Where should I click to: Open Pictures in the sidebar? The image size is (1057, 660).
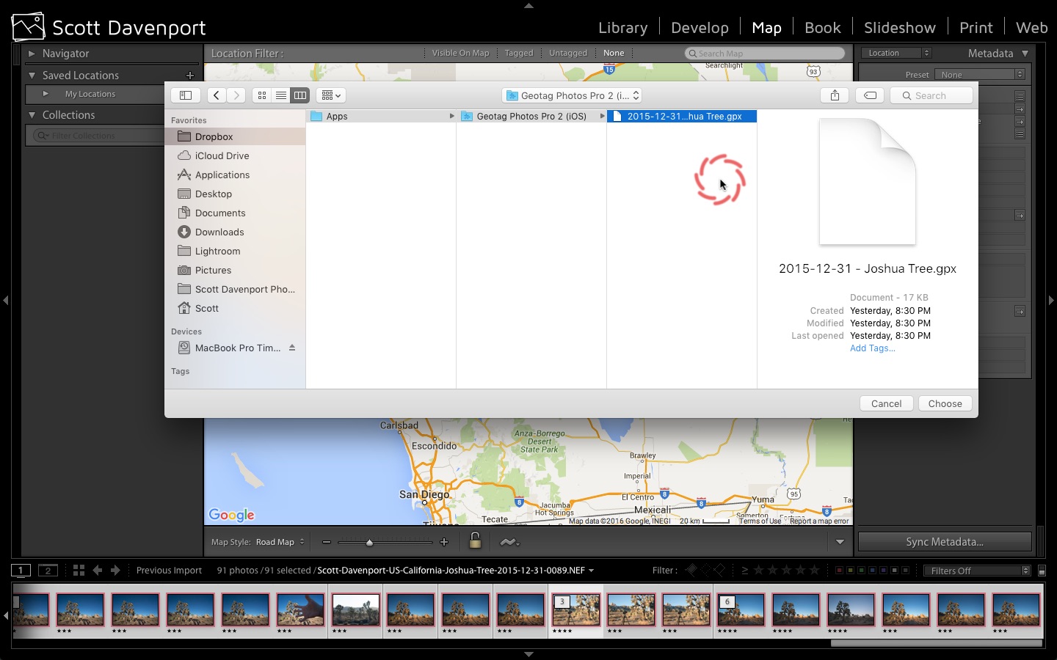(x=235, y=270)
